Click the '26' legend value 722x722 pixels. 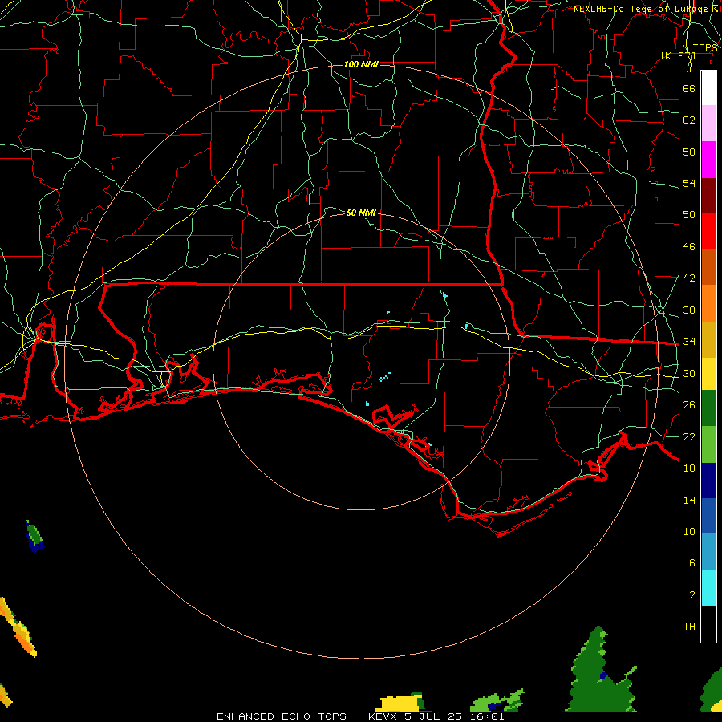689,405
